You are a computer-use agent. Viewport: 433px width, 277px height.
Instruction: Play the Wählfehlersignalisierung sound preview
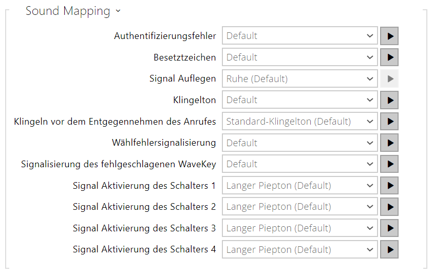point(389,143)
